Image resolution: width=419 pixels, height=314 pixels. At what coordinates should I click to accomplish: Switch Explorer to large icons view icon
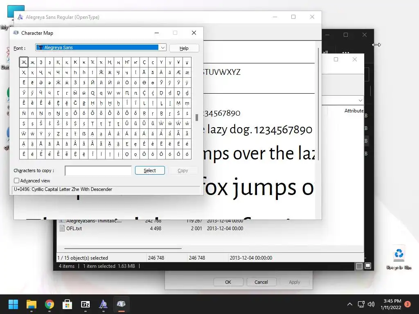[368, 266]
